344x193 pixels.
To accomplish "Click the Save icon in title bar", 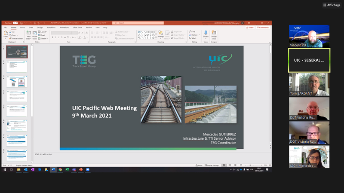I will click(21, 23).
